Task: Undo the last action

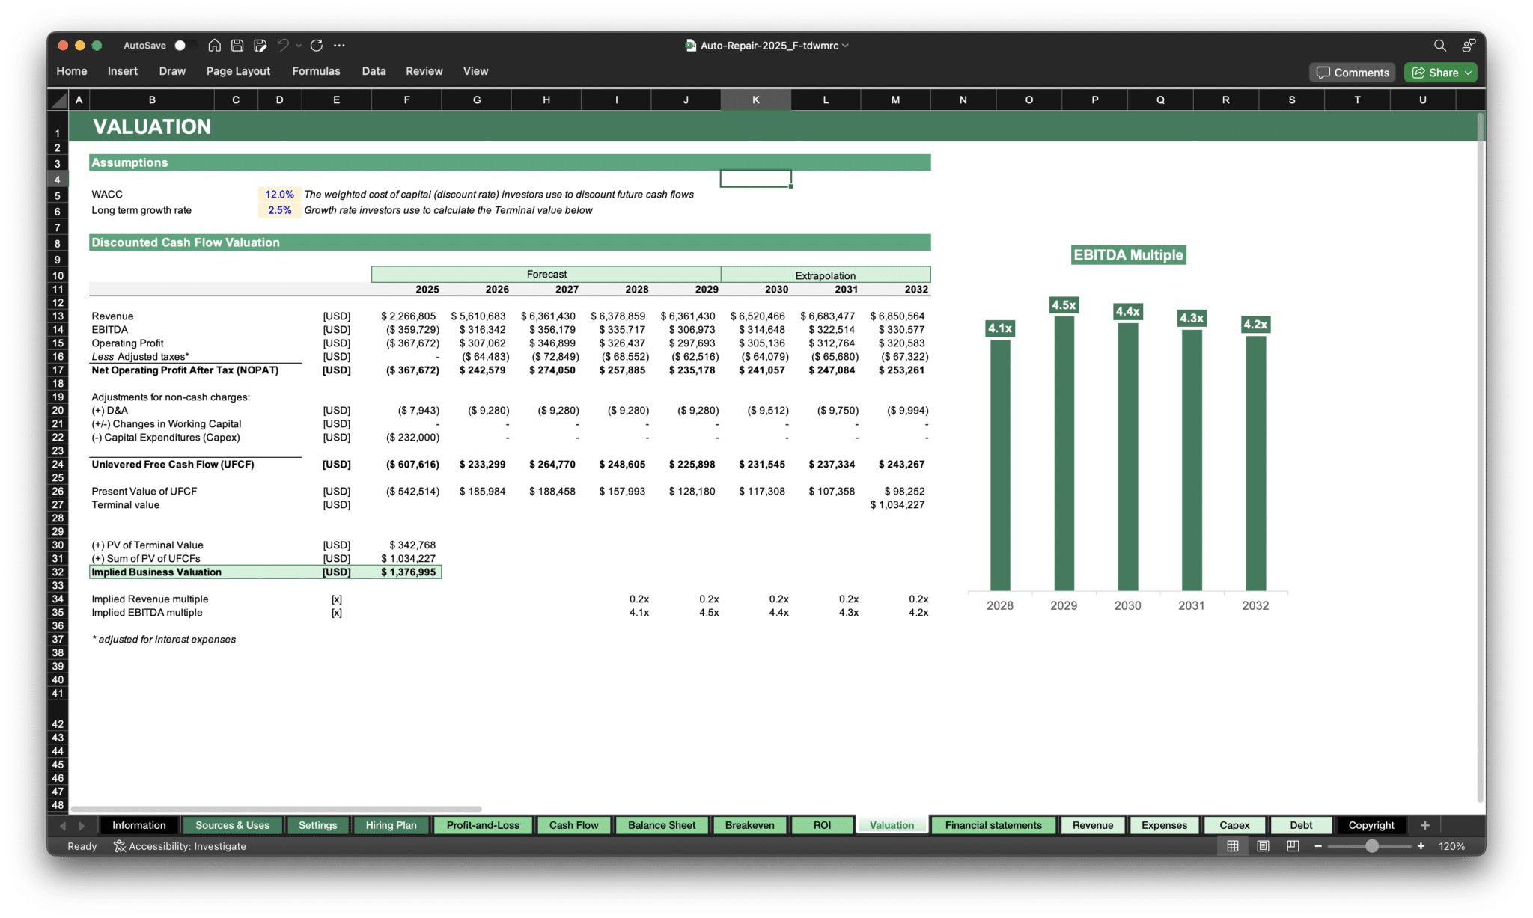Action: [283, 46]
